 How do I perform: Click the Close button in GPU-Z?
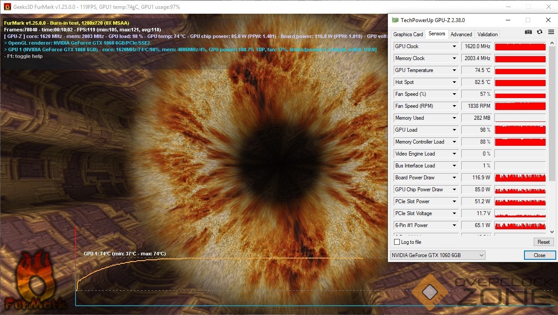(x=539, y=255)
